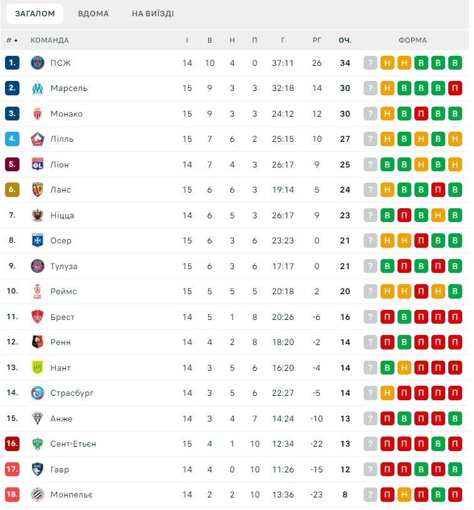Screen dimensions: 474x510
Task: Click the Lyon club crest
Action: tap(38, 164)
